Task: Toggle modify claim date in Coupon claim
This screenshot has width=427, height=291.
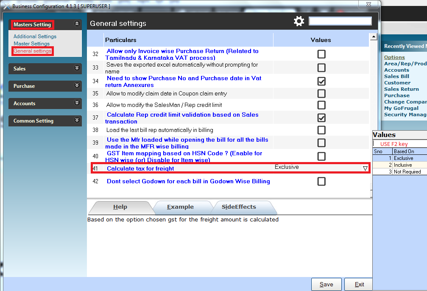Action: [321, 93]
